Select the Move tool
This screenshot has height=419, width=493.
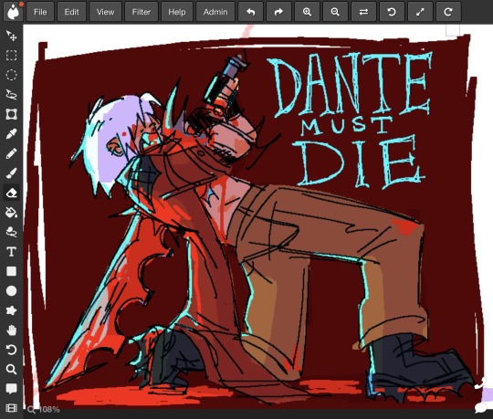[11, 36]
